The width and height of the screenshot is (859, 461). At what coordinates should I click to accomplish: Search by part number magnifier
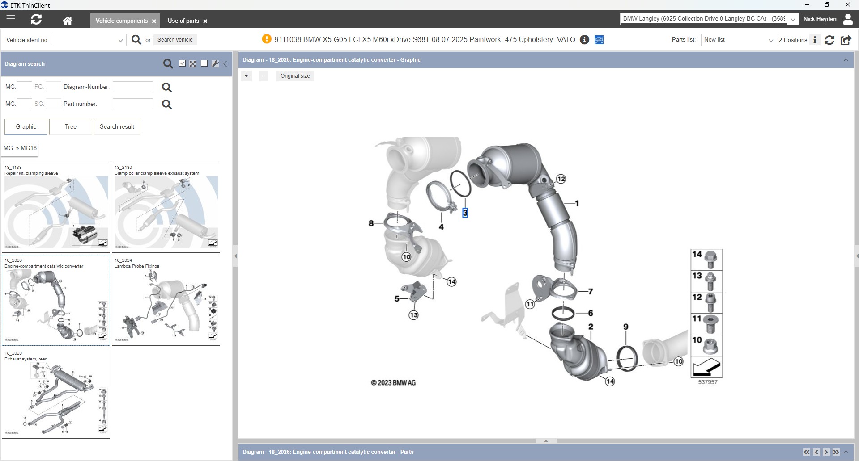point(166,104)
